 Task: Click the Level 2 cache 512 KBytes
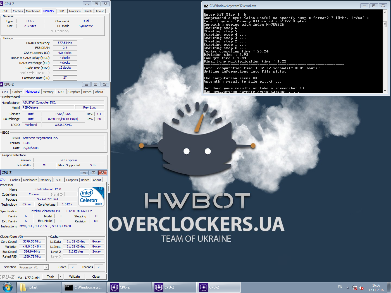(x=76, y=251)
